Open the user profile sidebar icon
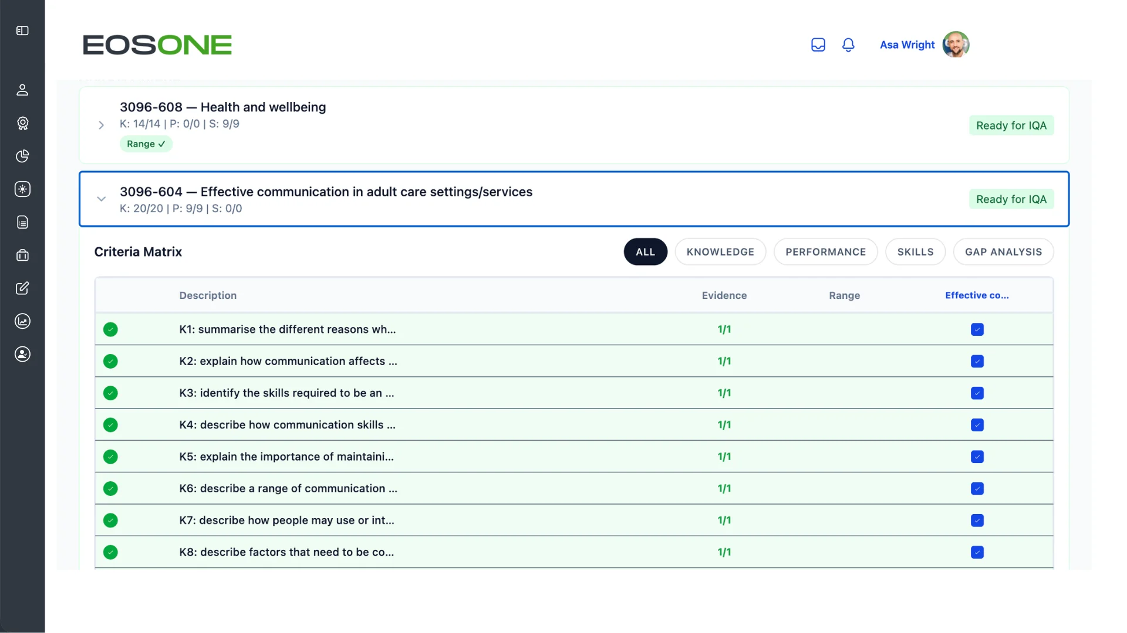The height and width of the screenshot is (633, 1127). (22, 90)
